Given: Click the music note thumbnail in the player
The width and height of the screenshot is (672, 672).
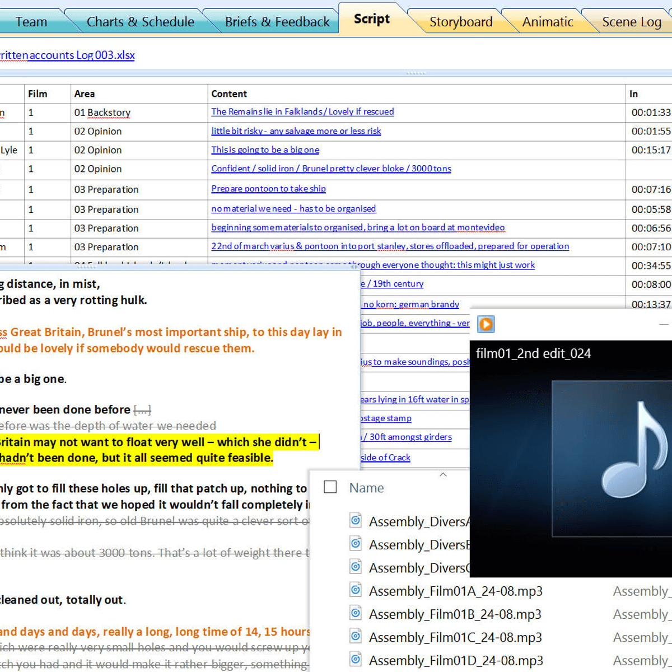Looking at the screenshot, I should tap(611, 459).
